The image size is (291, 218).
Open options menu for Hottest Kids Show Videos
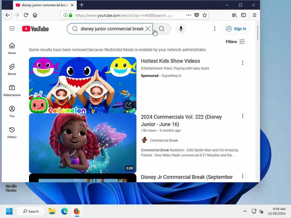click(x=243, y=63)
